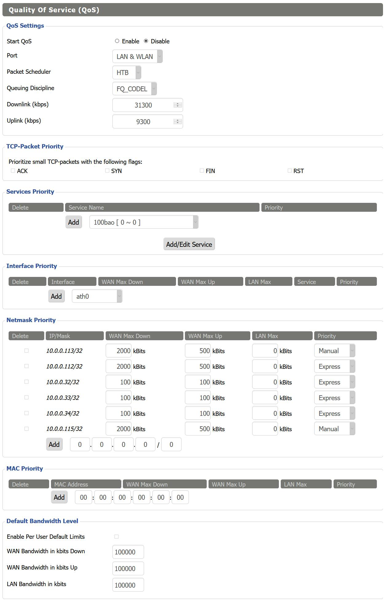
Task: Select the Enable radio for Start QoS
Action: pos(117,41)
